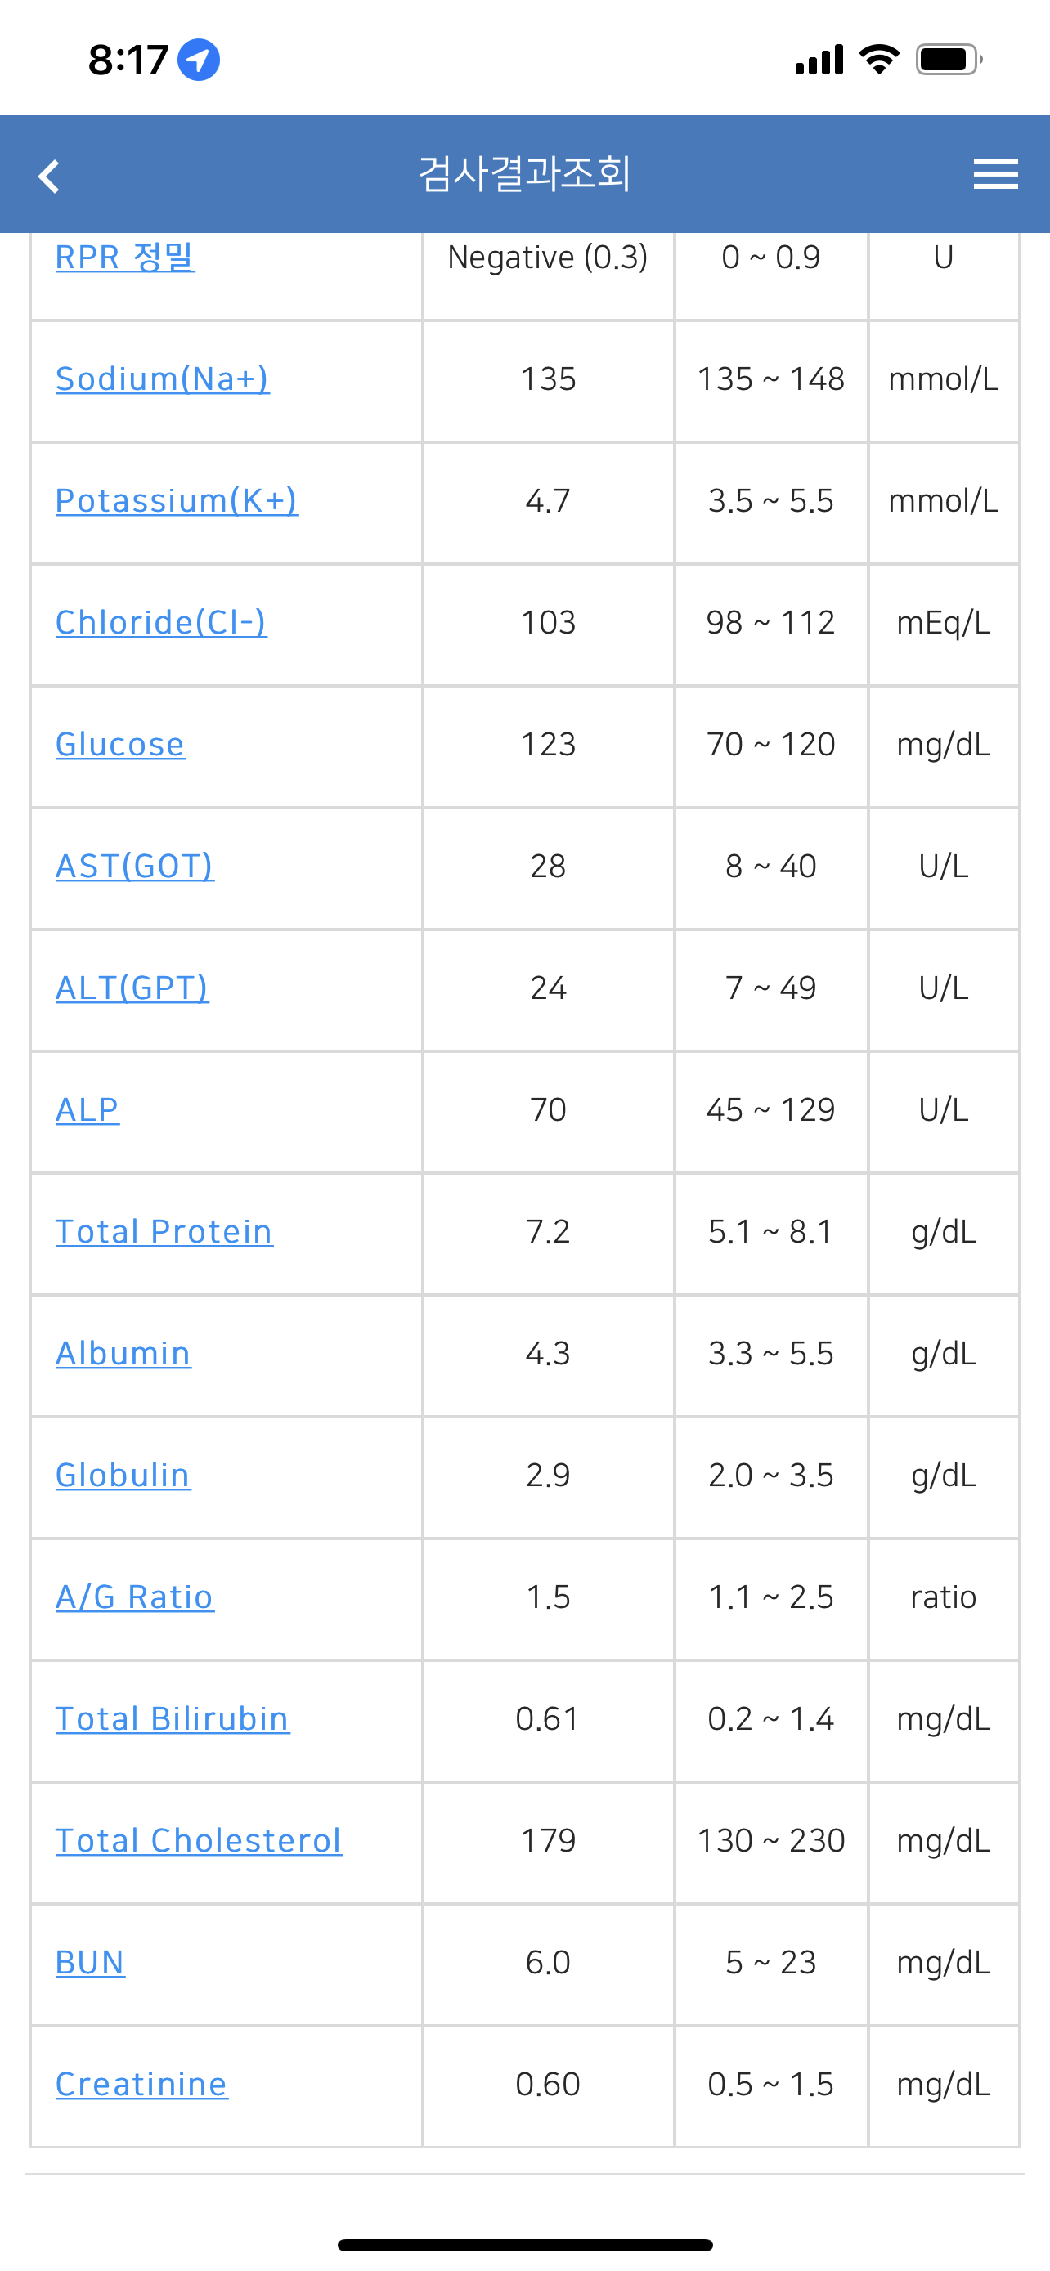1050x2271 pixels.
Task: Open the hamburger menu icon
Action: (x=995, y=173)
